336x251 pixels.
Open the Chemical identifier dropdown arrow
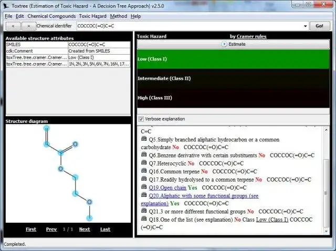click(x=305, y=26)
